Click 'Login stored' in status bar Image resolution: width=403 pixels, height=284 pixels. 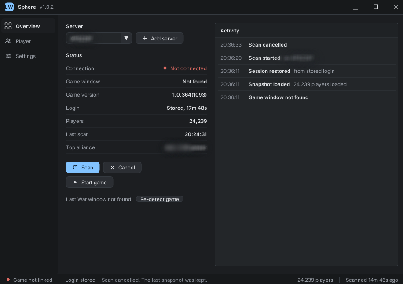(x=80, y=280)
